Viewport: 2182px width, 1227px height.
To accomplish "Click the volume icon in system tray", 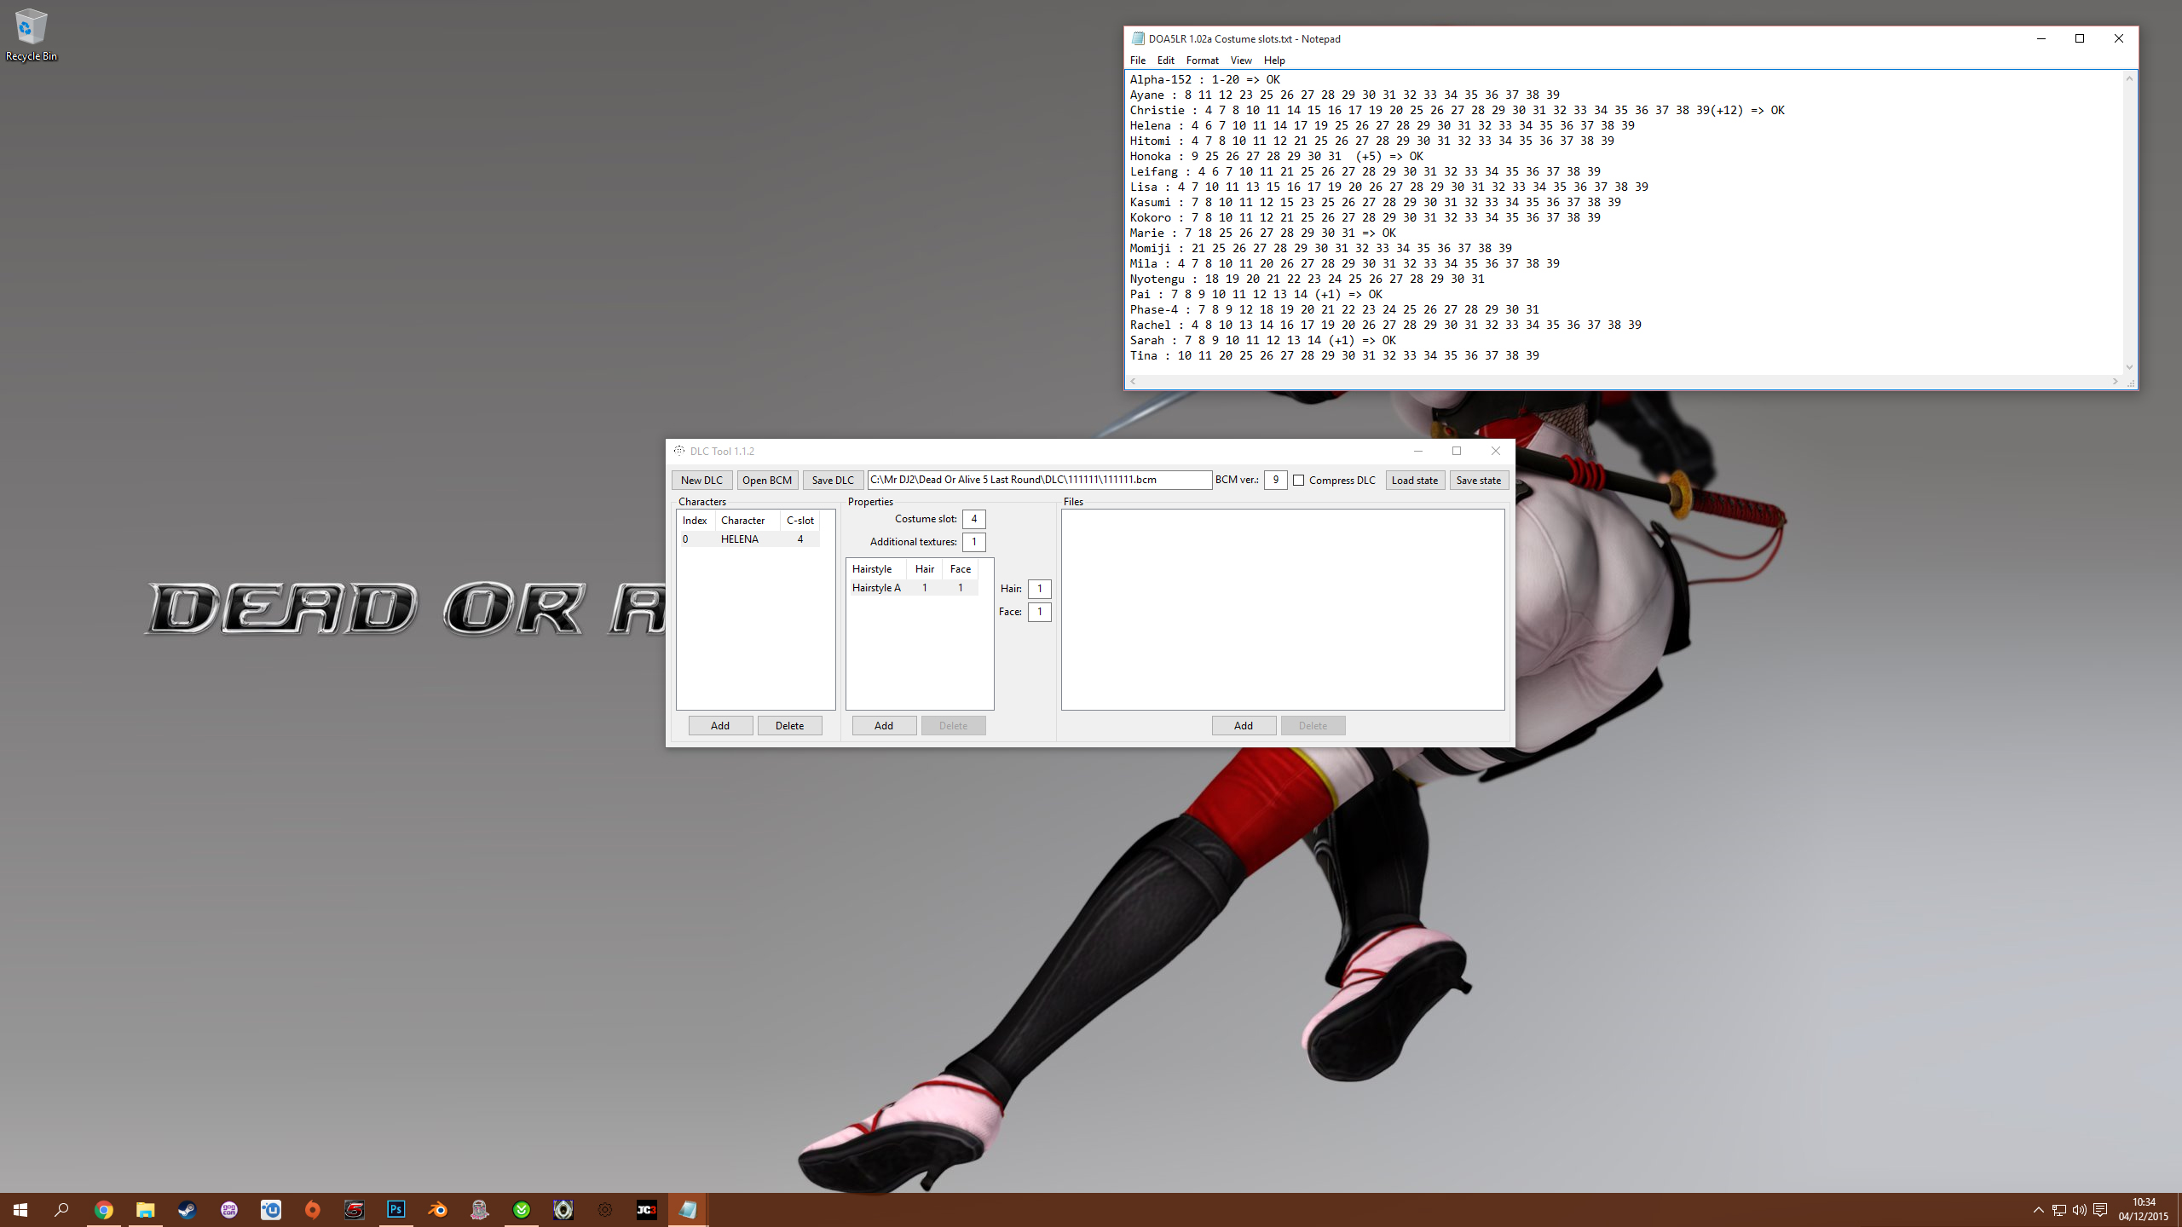I will click(2079, 1210).
